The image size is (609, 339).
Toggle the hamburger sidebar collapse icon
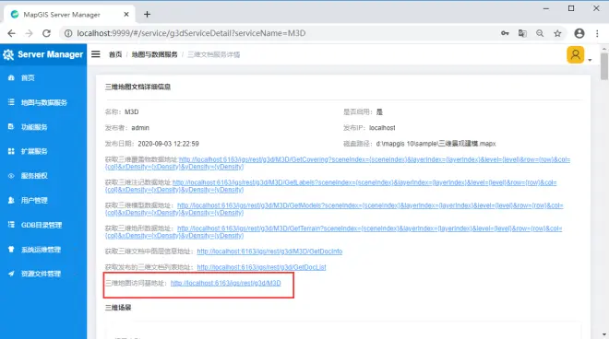(96, 54)
